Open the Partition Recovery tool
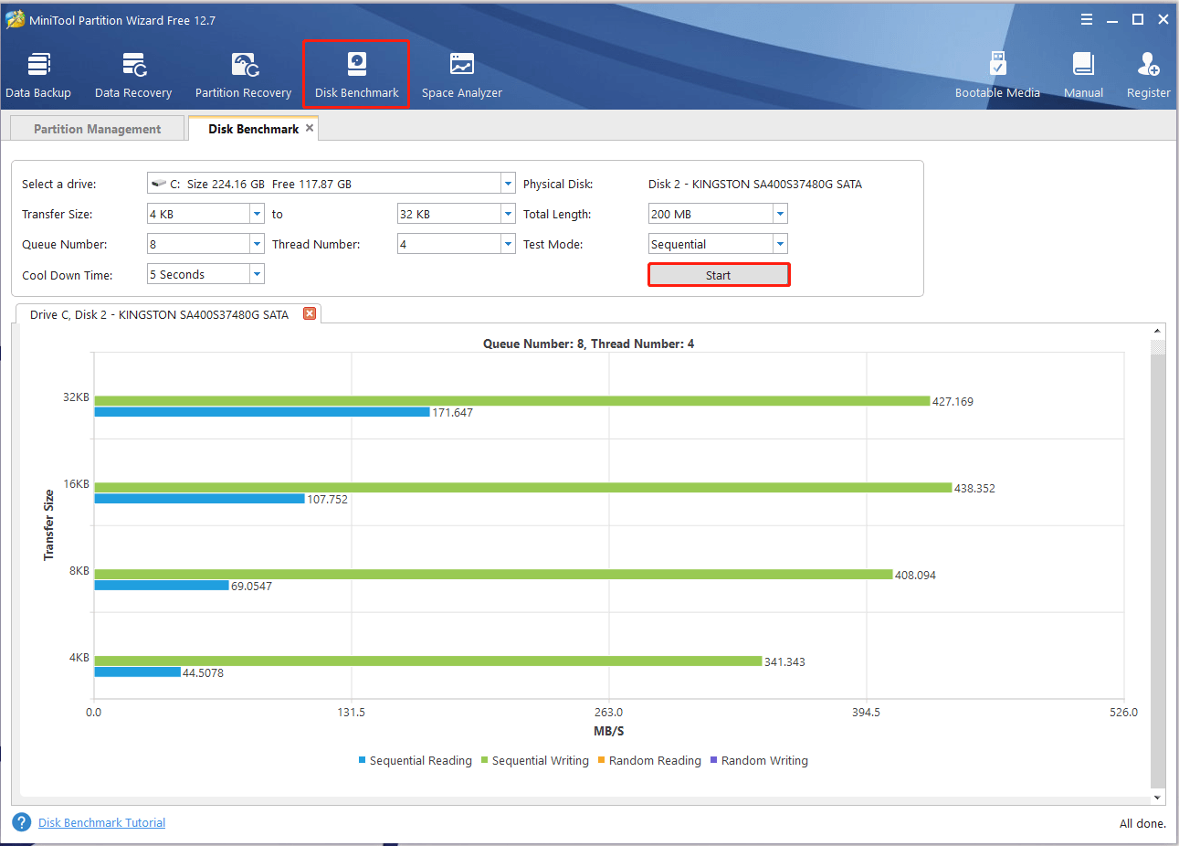1179x846 pixels. tap(243, 75)
